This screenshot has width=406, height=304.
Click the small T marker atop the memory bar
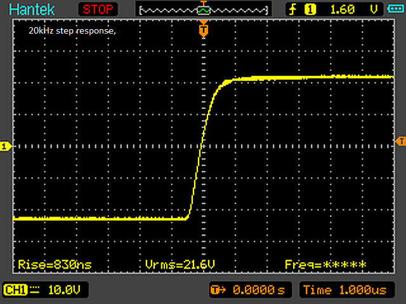204,4
